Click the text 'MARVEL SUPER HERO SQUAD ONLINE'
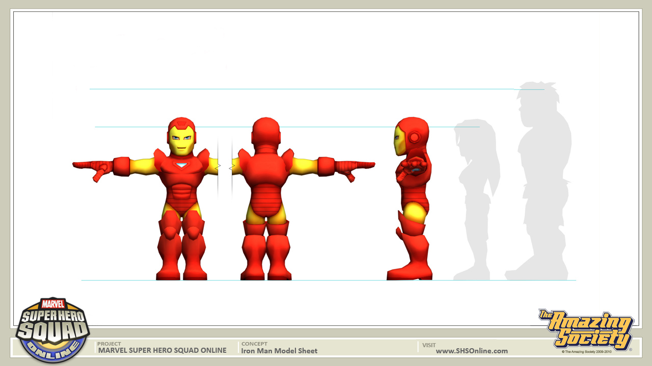Image resolution: width=652 pixels, height=366 pixels. [162, 350]
